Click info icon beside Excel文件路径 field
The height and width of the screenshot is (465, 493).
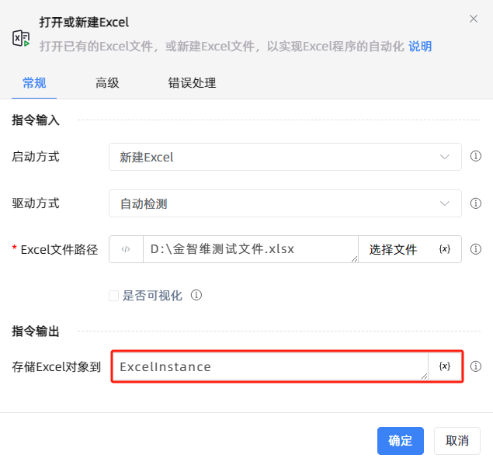(475, 249)
